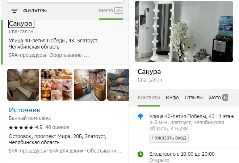
Task: Click the Места count badge 35
Action: [119, 11]
